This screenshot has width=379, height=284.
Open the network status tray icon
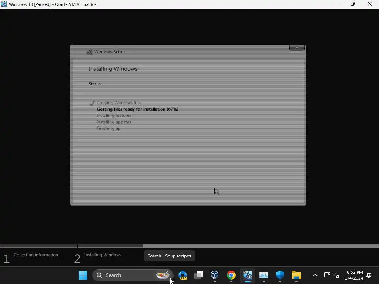point(327,275)
